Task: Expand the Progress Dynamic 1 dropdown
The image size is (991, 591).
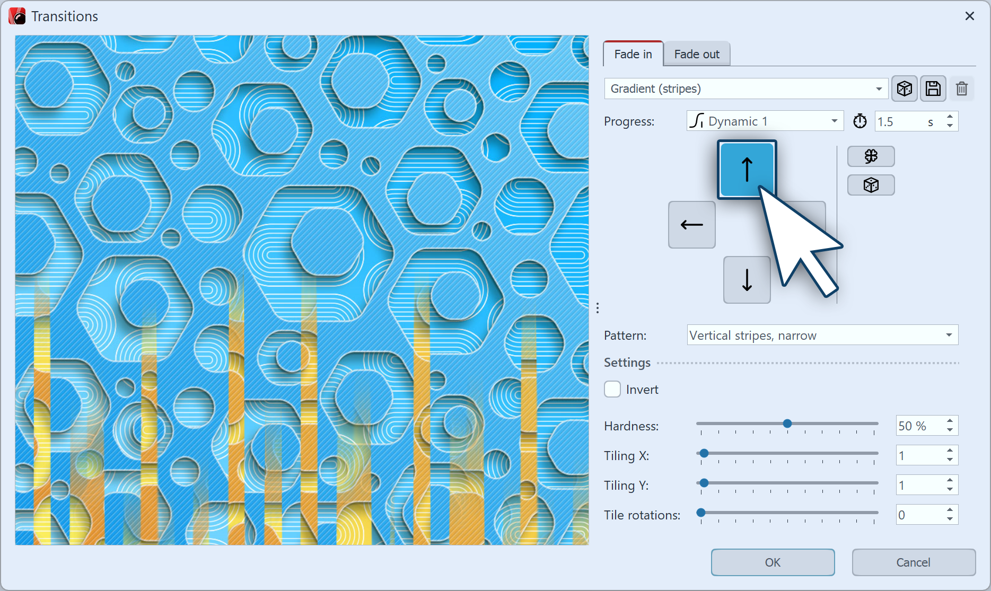Action: coord(764,121)
